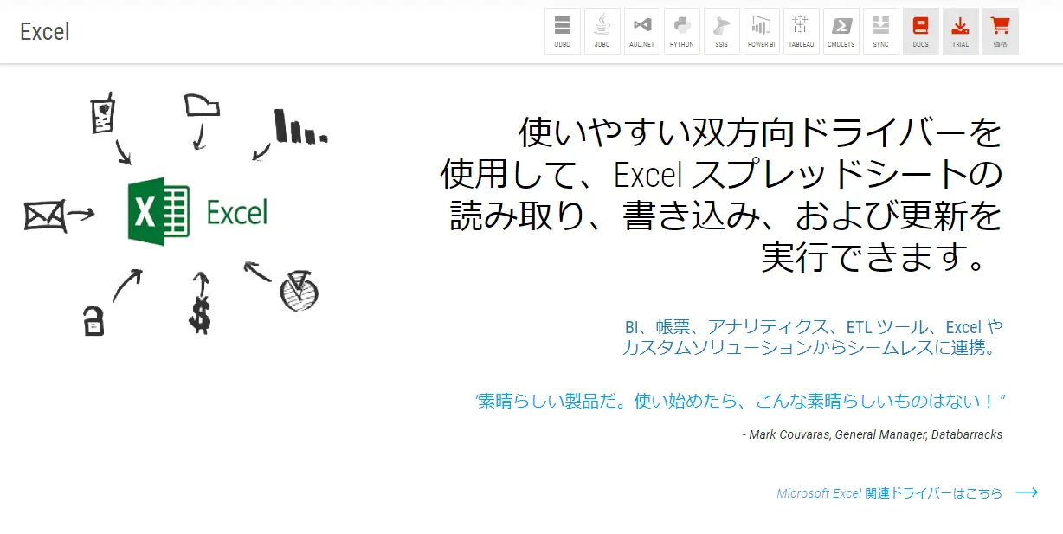
Task: Open the Cmdlets PowerShell icon
Action: (841, 31)
